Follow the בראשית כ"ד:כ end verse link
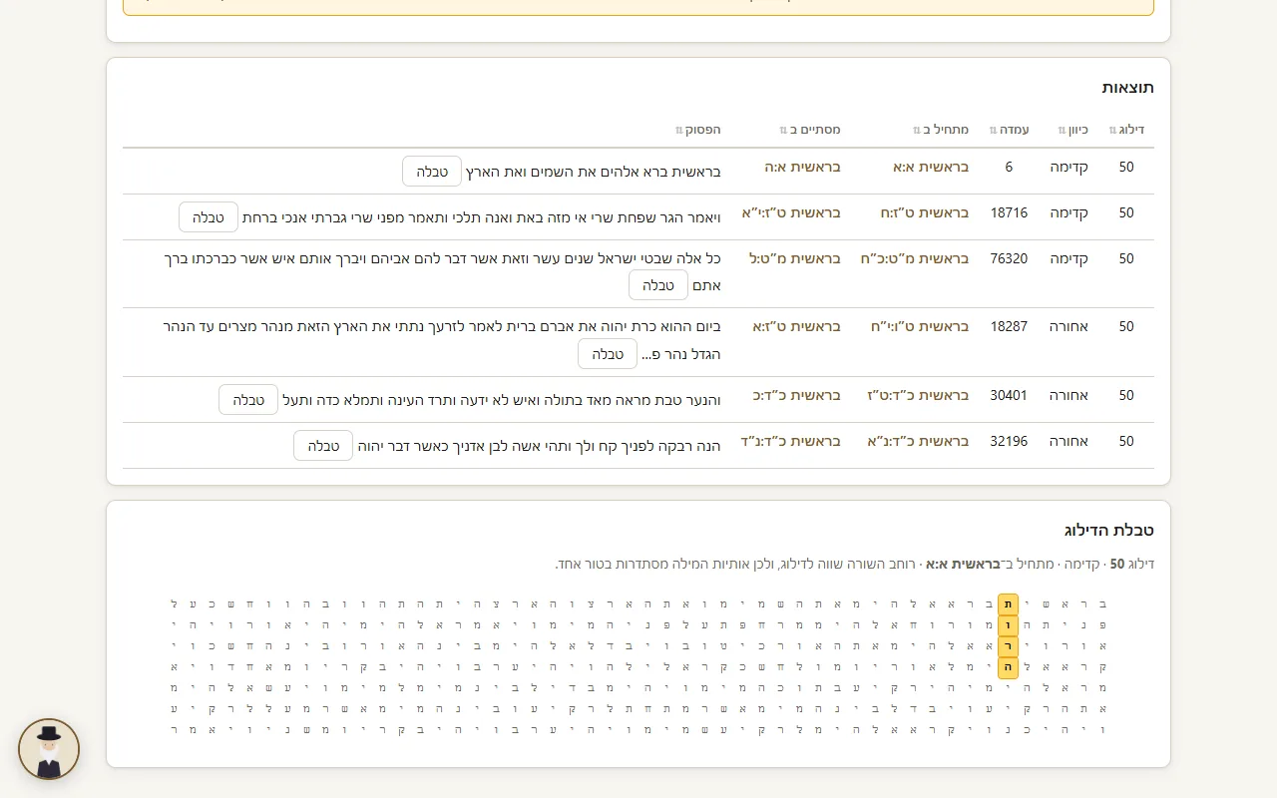This screenshot has height=798, width=1277. pos(797,396)
